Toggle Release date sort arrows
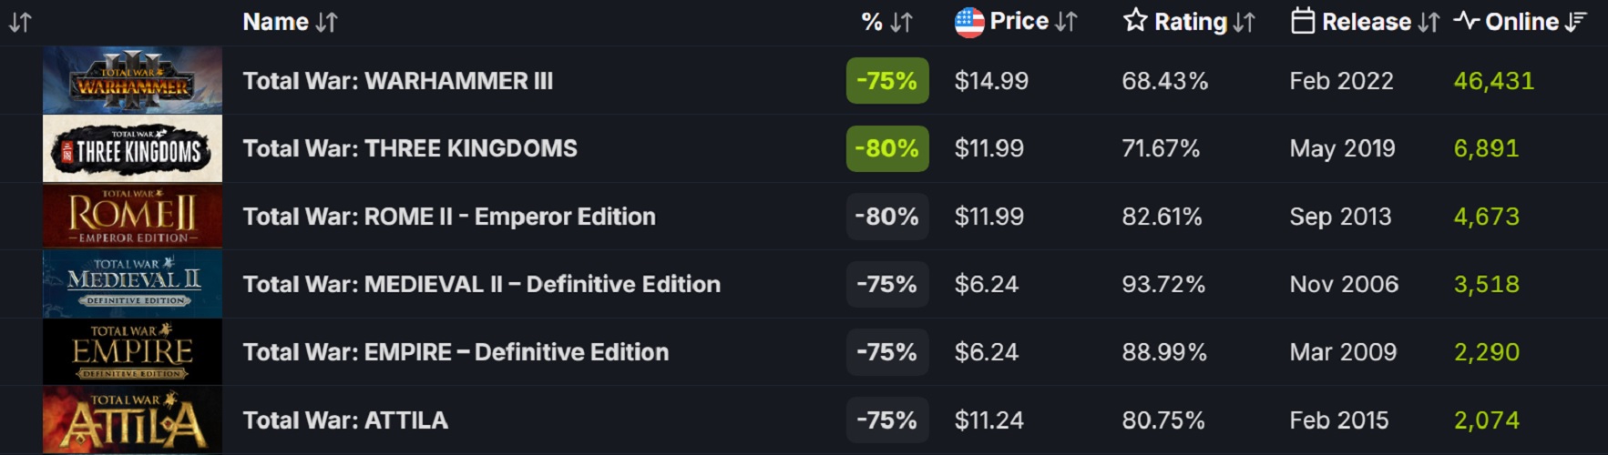This screenshot has height=455, width=1608. 1429,23
